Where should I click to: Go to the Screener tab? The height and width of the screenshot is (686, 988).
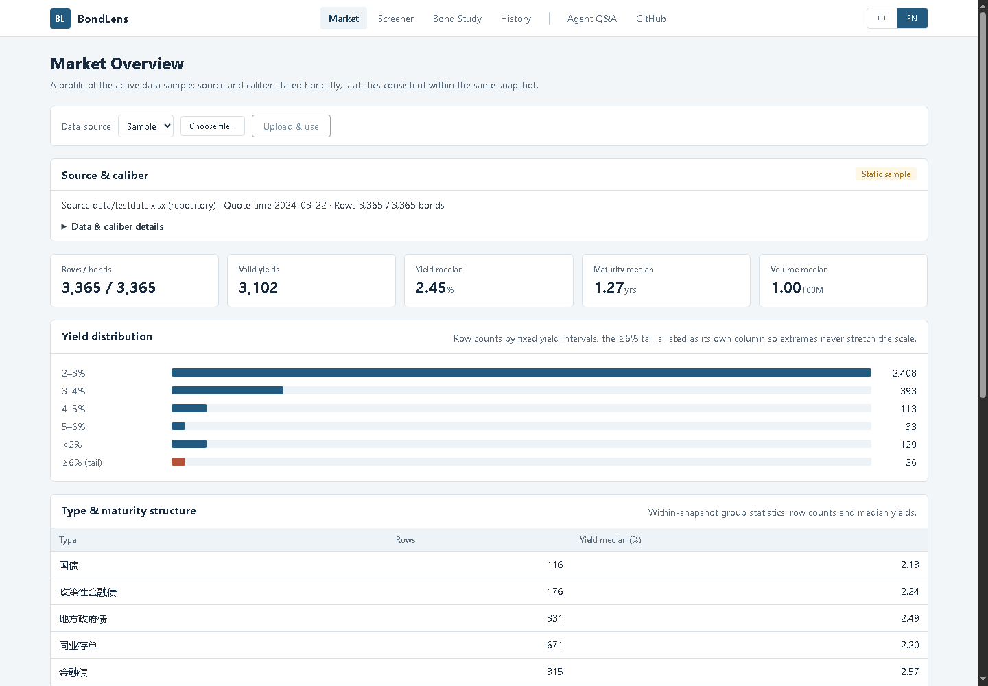point(396,19)
